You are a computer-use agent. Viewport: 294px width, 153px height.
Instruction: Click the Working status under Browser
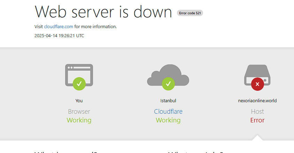coord(79,120)
